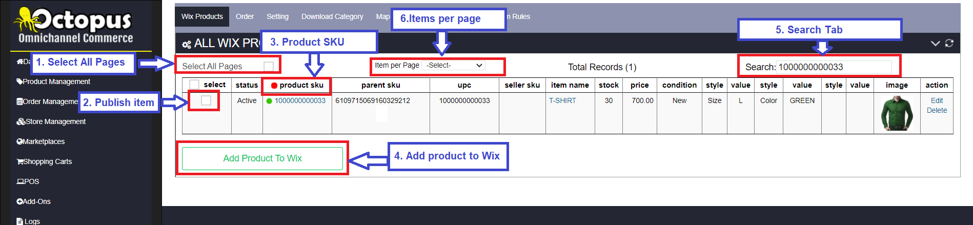Sort by the stock column header
This screenshot has height=225, width=973.
tap(609, 85)
